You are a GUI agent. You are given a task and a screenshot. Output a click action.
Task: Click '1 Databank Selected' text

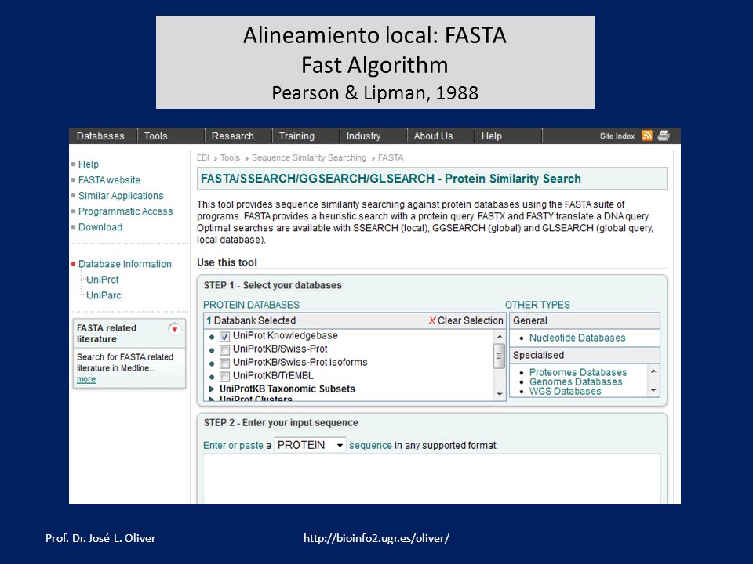[x=251, y=320]
